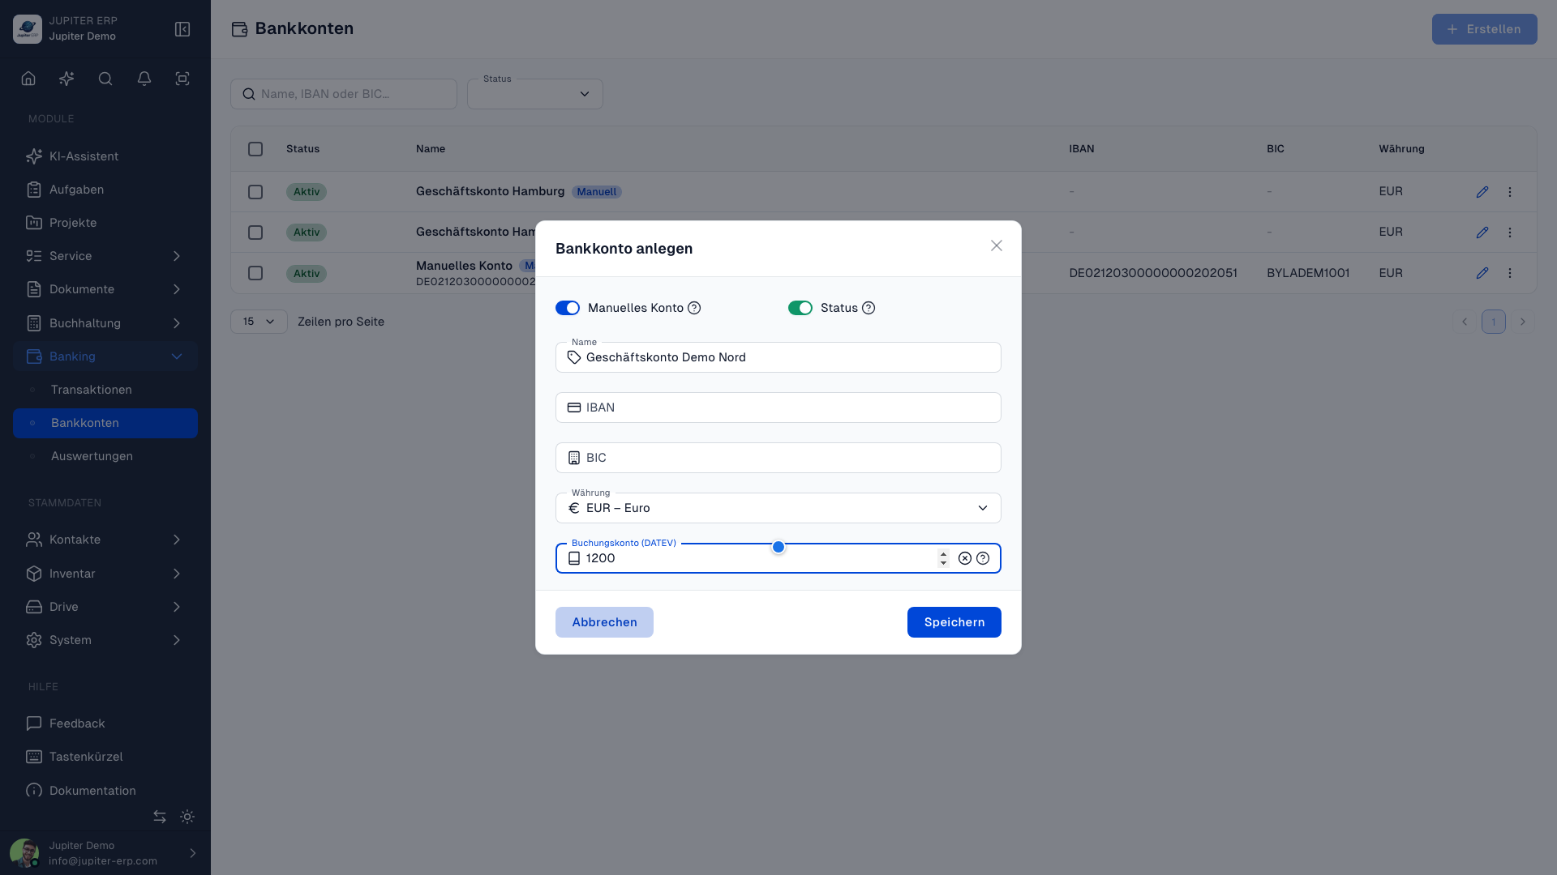The image size is (1557, 875).
Task: Toggle the Status switch in dialog
Action: pyautogui.click(x=800, y=308)
